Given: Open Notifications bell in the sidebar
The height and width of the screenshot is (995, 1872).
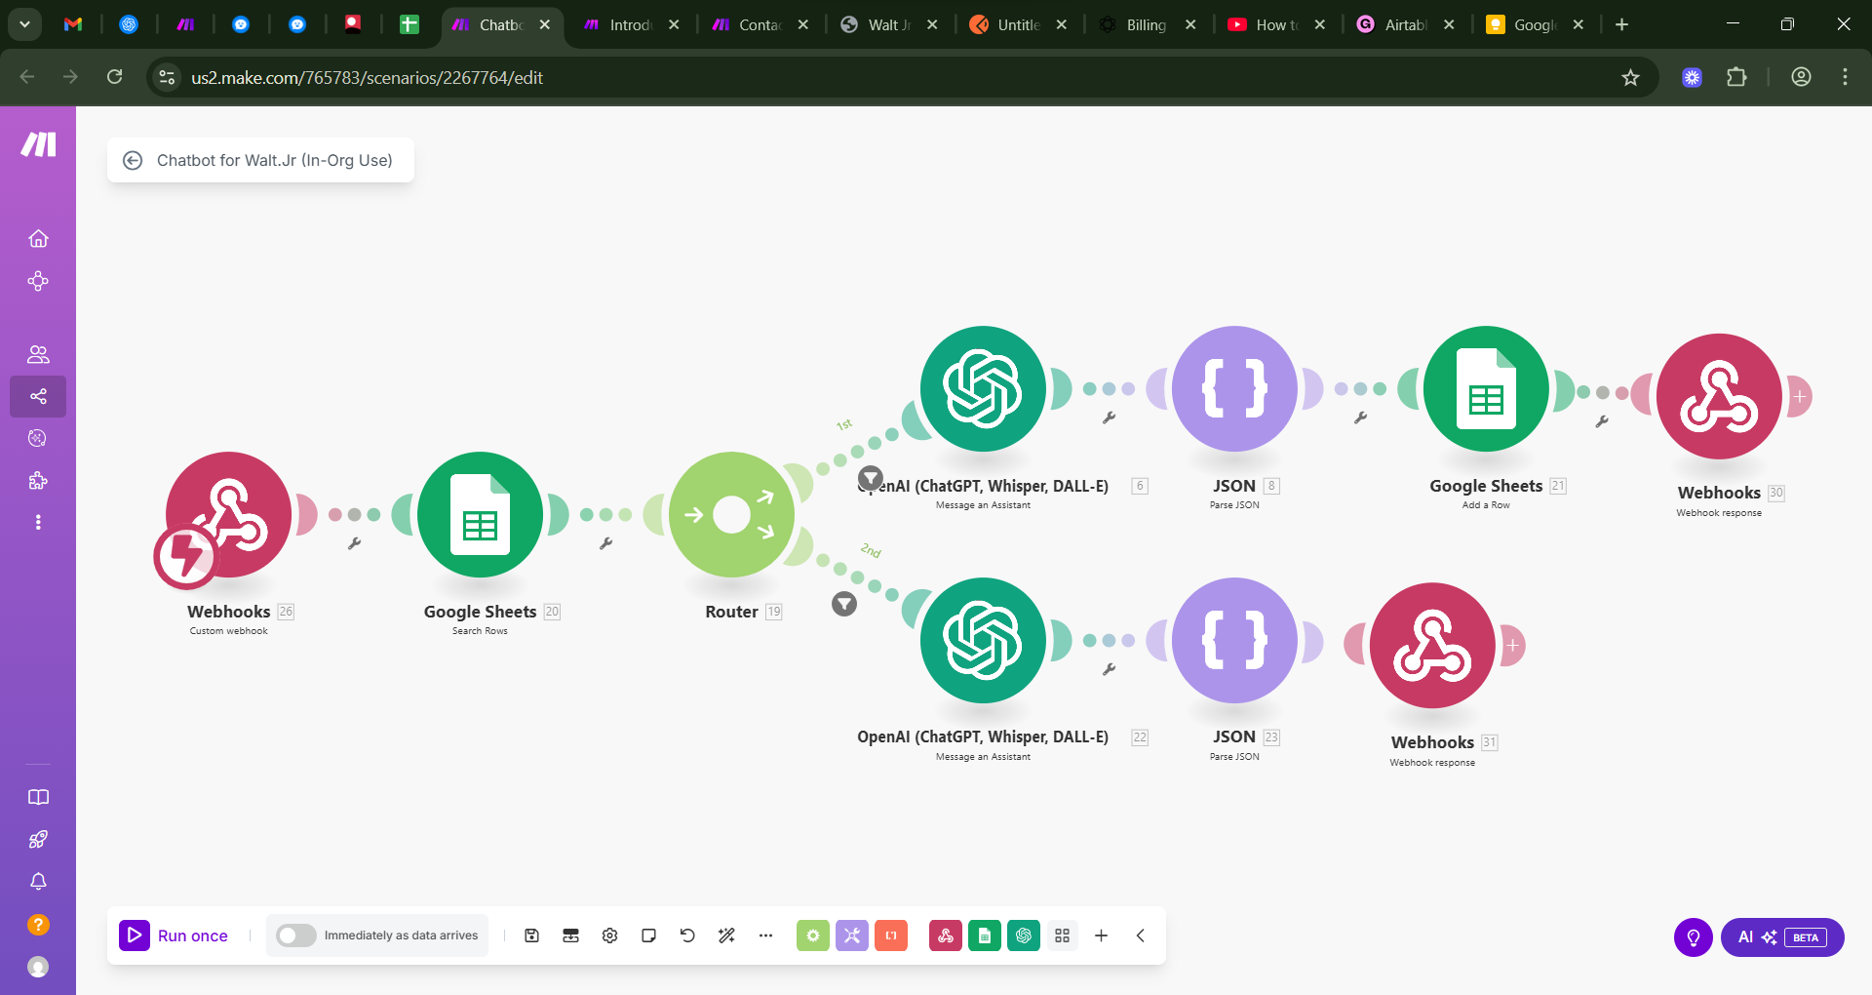Looking at the screenshot, I should coord(38,882).
